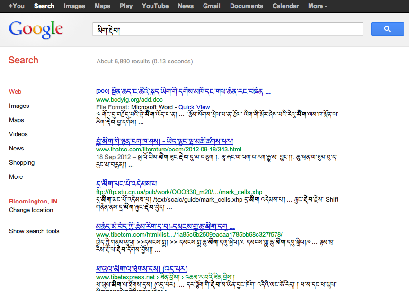Open the result title above the tibetexpress.net URL
This screenshot has width=409, height=291.
tap(142, 269)
